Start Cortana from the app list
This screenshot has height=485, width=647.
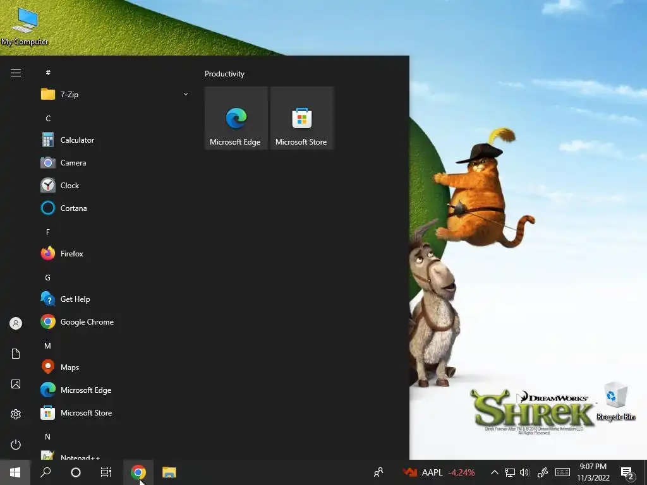114,208
